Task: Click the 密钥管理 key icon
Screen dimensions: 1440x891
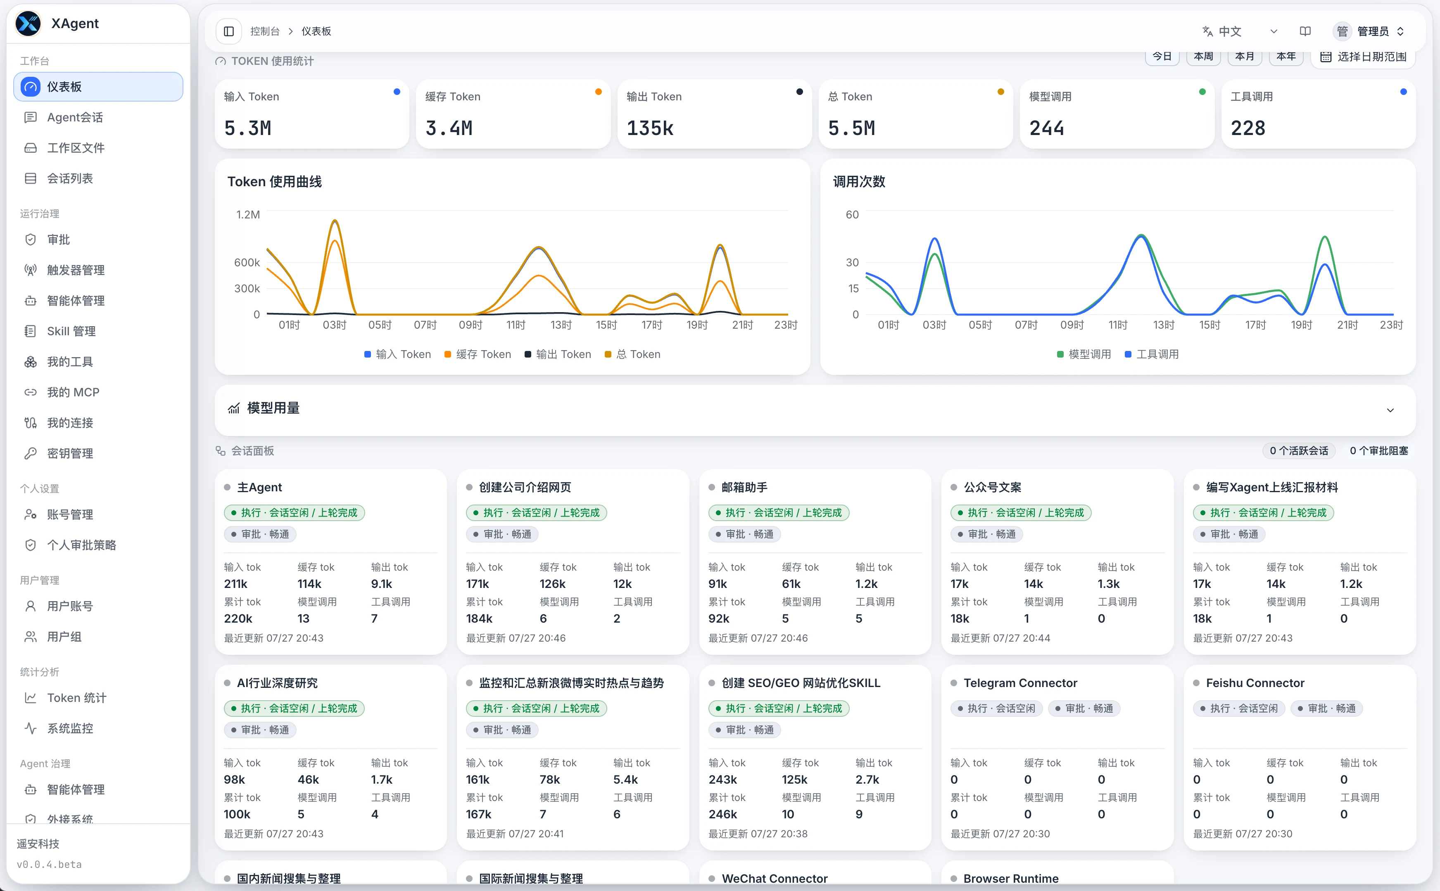Action: point(31,453)
